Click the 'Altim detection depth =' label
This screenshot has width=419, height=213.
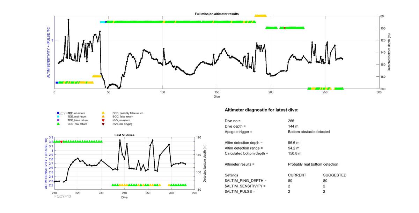point(243,143)
